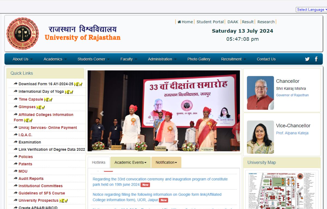Open the Examination quick link
The height and width of the screenshot is (209, 327).
click(x=30, y=142)
